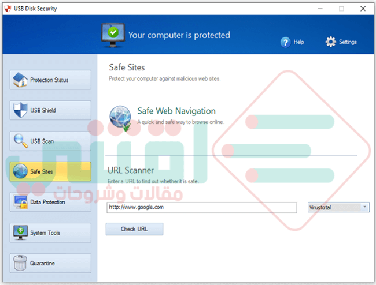
Task: Click the USB Scan magnifier icon
Action: coord(21,141)
